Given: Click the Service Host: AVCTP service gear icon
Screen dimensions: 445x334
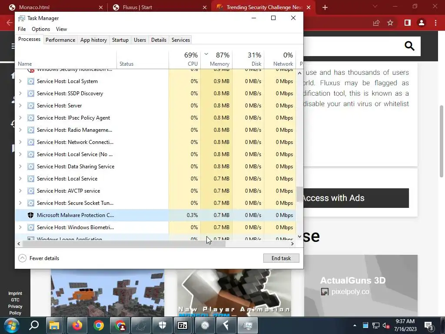Looking at the screenshot, I should 31,191.
